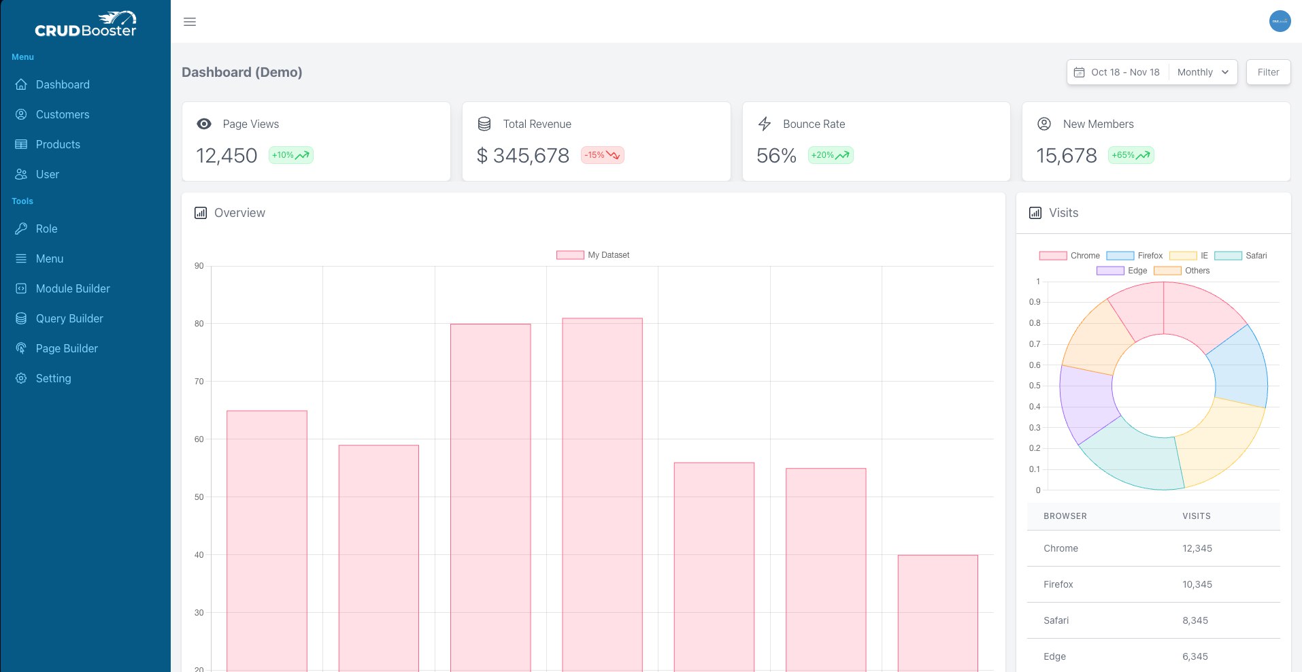Click the Chrome row in browser table
1302x672 pixels.
[x=1153, y=548]
